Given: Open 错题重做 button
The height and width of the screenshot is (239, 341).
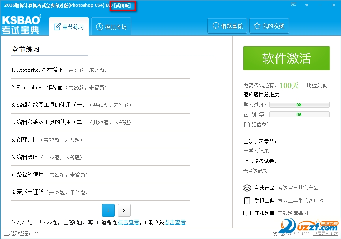Looking at the screenshot, I should click(227, 26).
